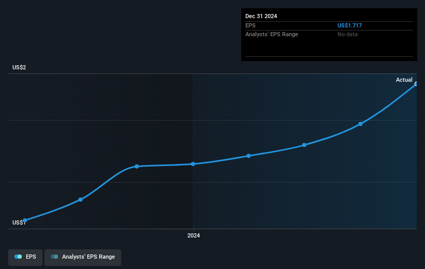Image resolution: width=425 pixels, height=269 pixels.
Task: Click the Actual label on chart
Action: pyautogui.click(x=404, y=80)
